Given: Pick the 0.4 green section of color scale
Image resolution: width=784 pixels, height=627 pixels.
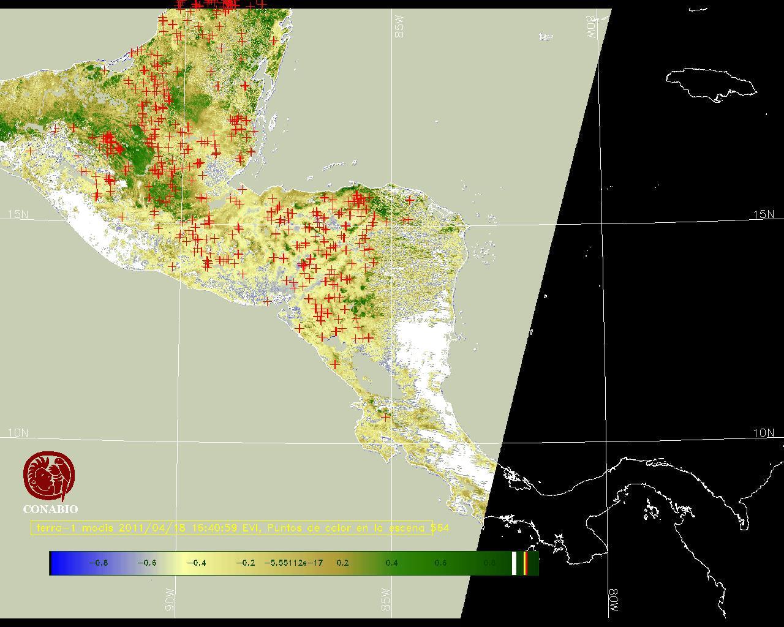Looking at the screenshot, I should [x=391, y=563].
